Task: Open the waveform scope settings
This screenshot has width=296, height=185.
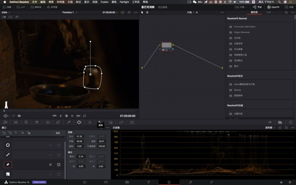Action: (280, 128)
